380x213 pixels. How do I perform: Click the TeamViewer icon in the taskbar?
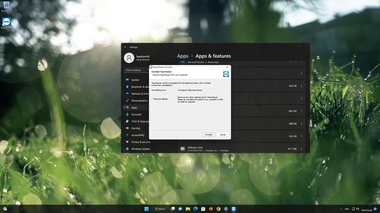tap(233, 209)
